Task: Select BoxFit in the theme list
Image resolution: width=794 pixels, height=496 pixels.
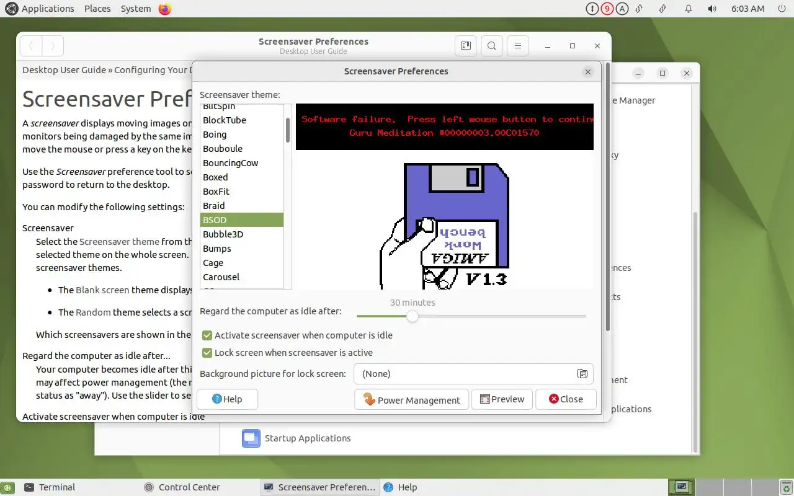Action: pos(242,192)
